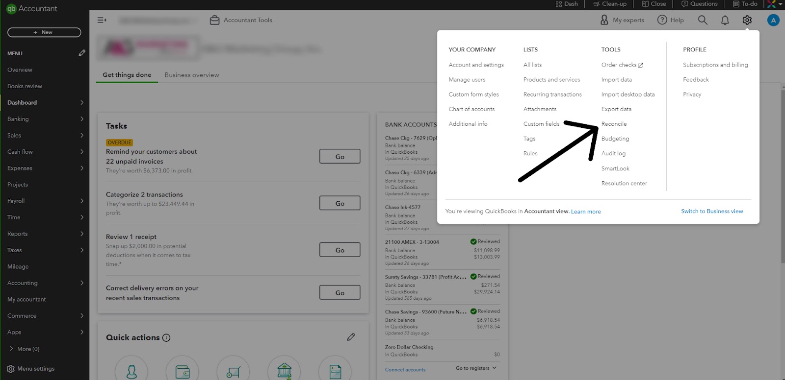
Task: Open the Clean-up toolbar item
Action: click(x=610, y=4)
